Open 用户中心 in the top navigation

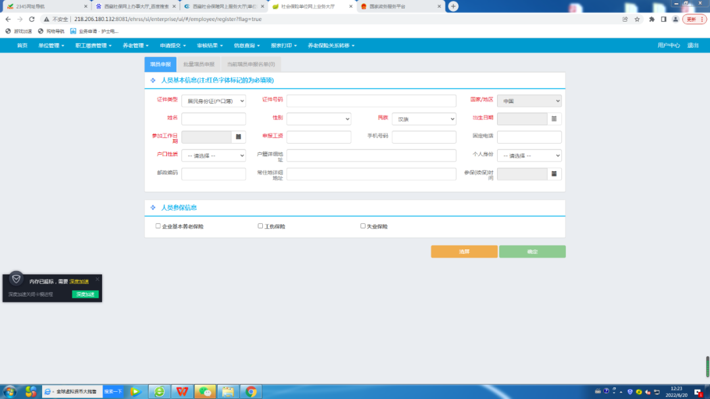669,46
